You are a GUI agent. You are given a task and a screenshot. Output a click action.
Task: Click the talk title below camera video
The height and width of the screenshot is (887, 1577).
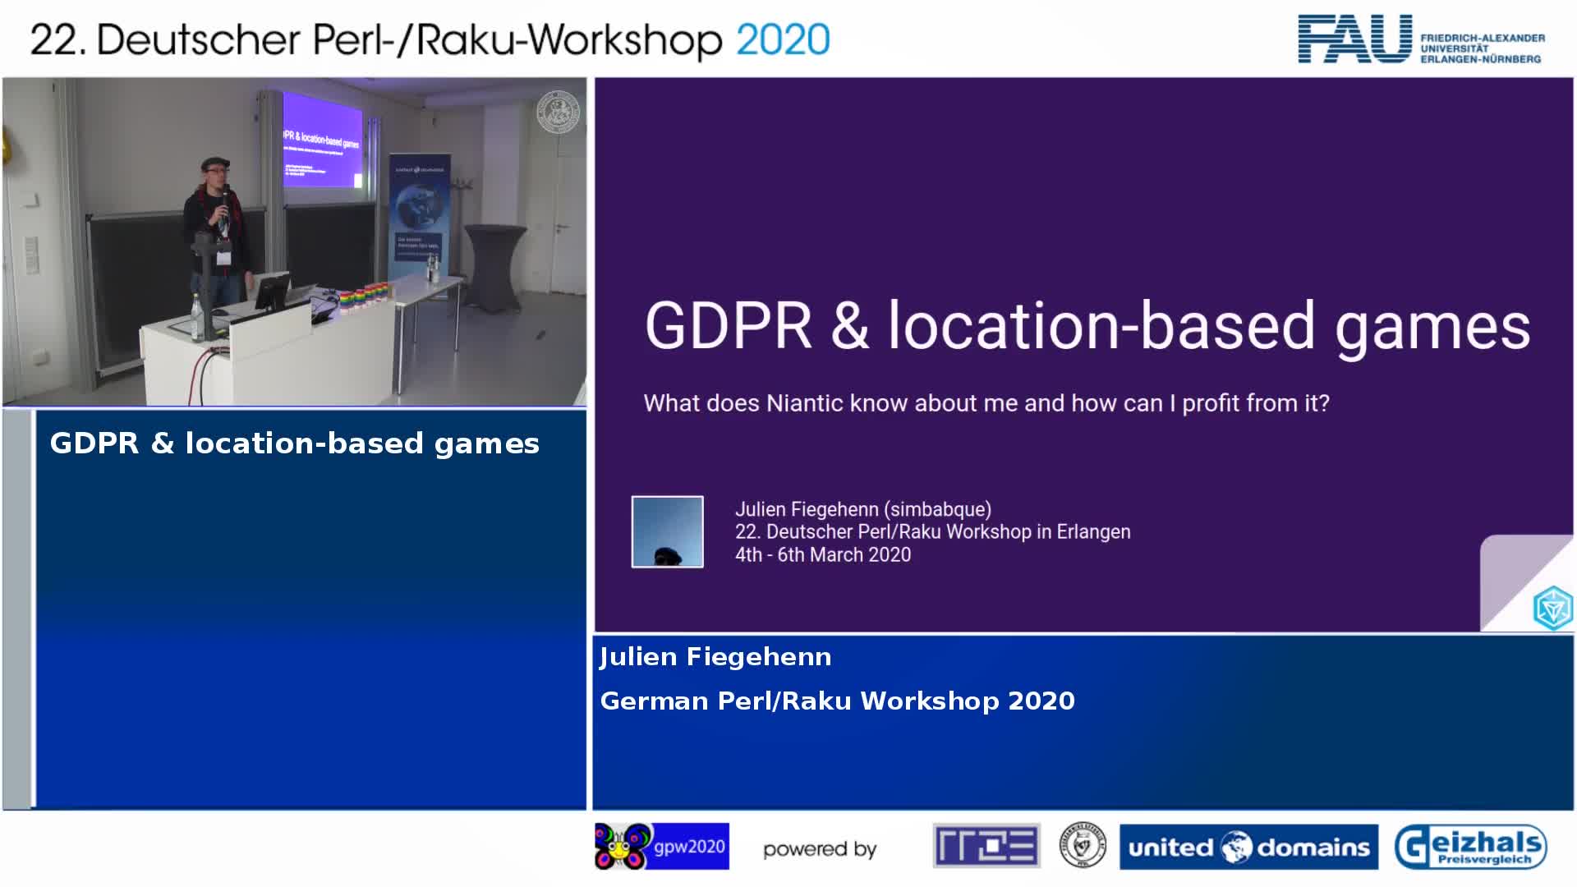pos(294,443)
